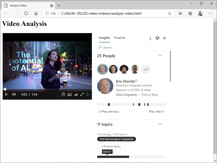The image size is (217, 163).
Task: Open browser settings and more menu
Action: click(x=210, y=13)
